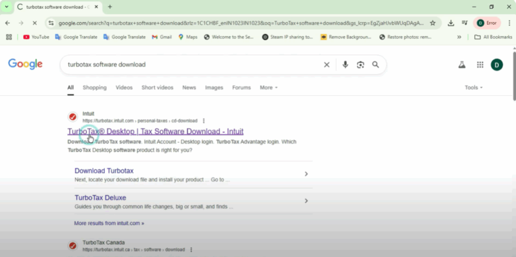516x257 pixels.
Task: Open the first Google Translate bookmark
Action: pos(76,37)
